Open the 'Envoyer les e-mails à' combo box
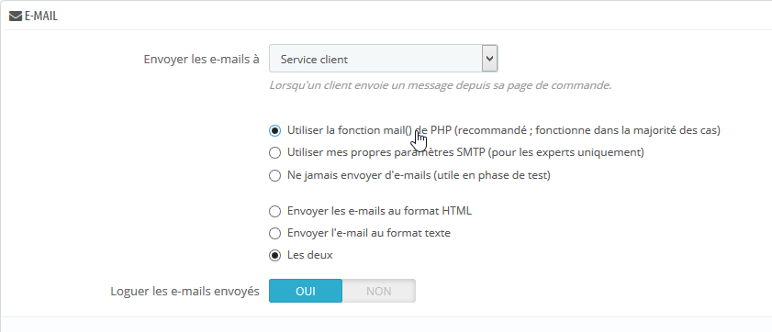 [x=383, y=59]
